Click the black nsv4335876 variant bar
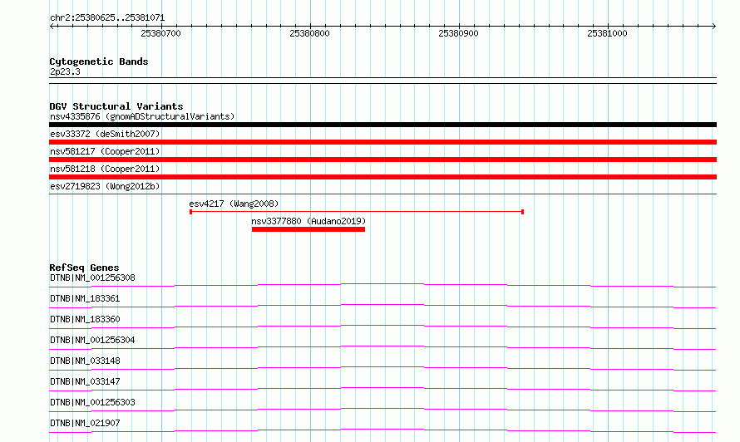Viewport: 740px width, 442px height. (382, 125)
